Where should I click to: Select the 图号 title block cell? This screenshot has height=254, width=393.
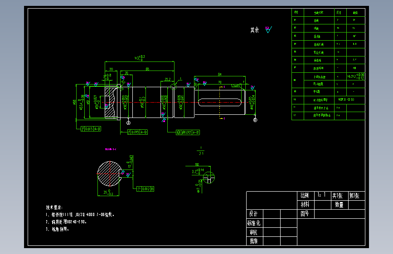[306, 214]
